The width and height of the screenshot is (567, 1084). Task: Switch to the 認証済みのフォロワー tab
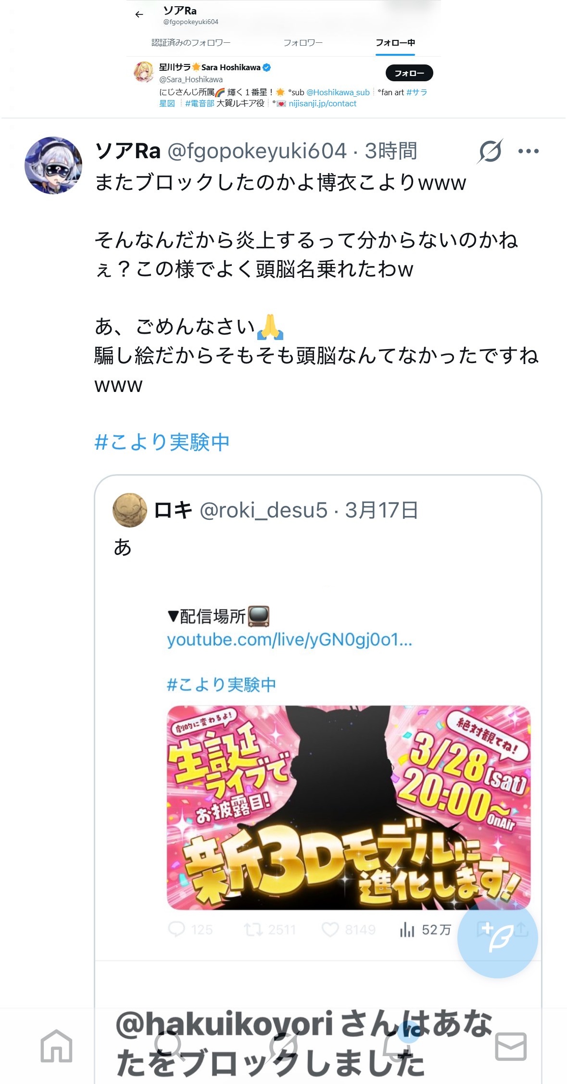tap(191, 43)
